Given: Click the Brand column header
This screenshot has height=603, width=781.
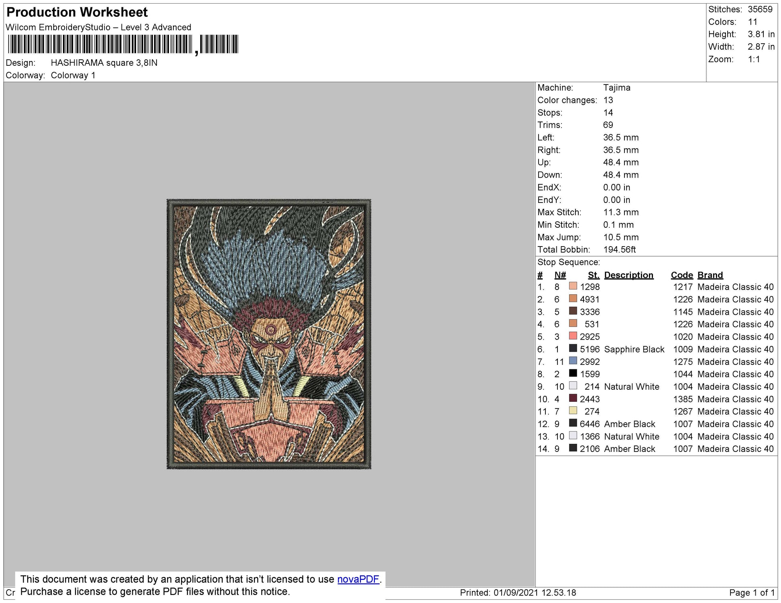Looking at the screenshot, I should pos(710,275).
